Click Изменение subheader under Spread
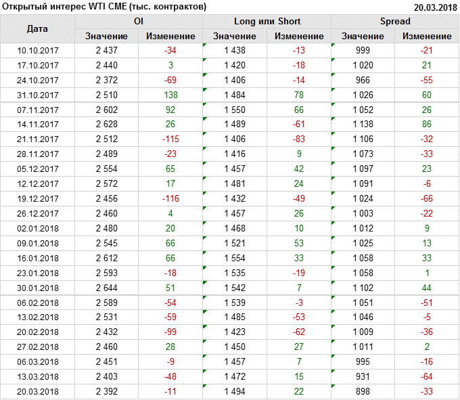 point(426,36)
